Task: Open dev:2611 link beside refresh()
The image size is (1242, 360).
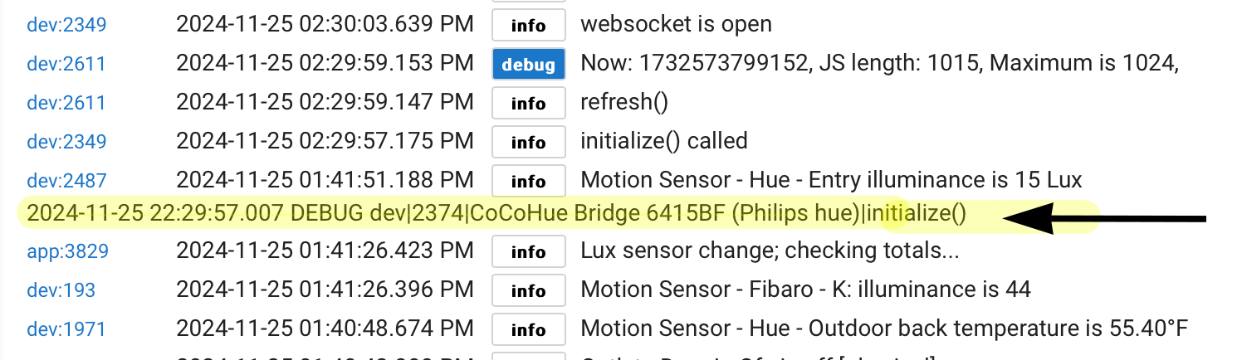Action: tap(66, 103)
